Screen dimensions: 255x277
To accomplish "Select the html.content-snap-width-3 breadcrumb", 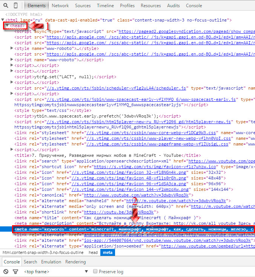I will pos(43,252).
